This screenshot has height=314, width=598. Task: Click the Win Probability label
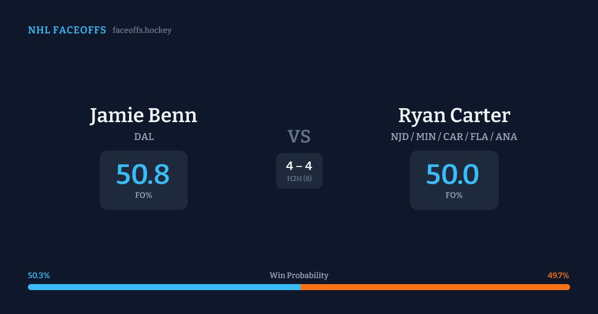(x=299, y=276)
